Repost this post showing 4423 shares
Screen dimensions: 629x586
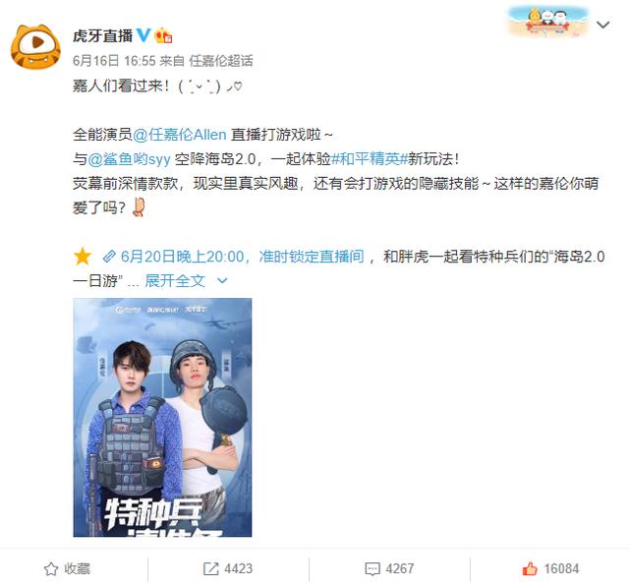click(228, 568)
